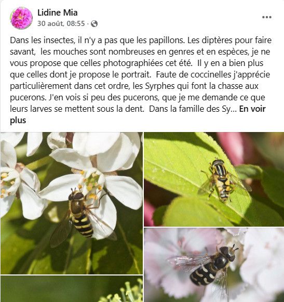Open the hoverfly on green leaf photo
This screenshot has height=302, width=284.
pos(214,179)
